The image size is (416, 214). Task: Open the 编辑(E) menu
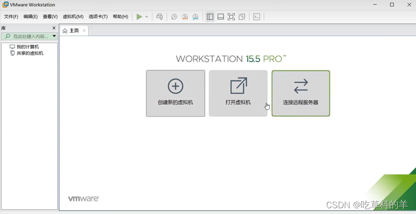tap(30, 17)
